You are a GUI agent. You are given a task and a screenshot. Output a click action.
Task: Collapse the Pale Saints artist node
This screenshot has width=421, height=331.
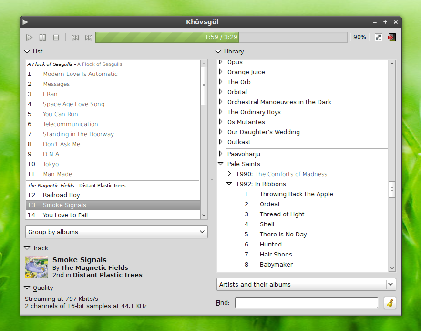tap(221, 164)
